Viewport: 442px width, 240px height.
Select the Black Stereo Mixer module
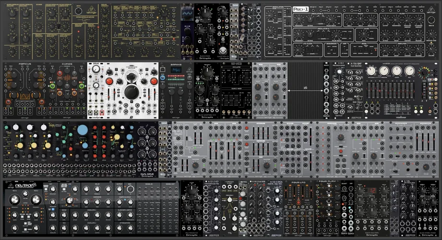pos(428,208)
